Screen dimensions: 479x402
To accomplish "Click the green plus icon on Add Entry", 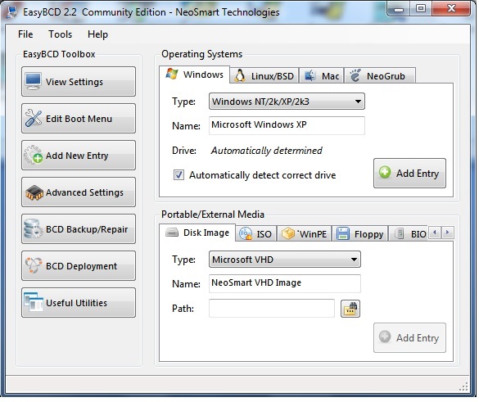I will click(385, 172).
